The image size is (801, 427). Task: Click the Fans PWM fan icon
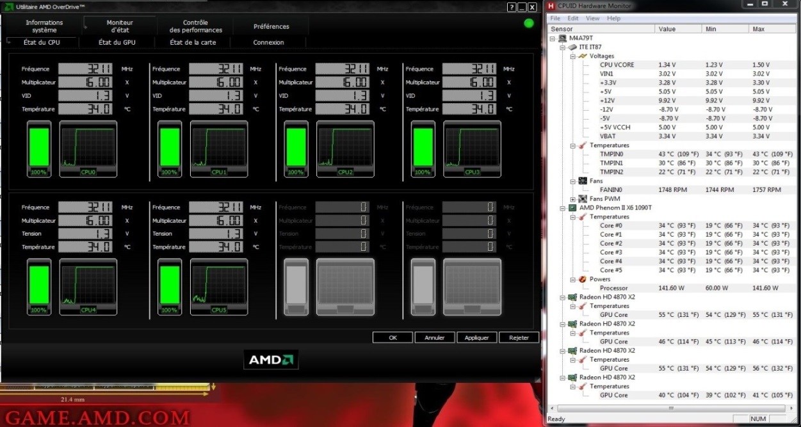tap(583, 199)
